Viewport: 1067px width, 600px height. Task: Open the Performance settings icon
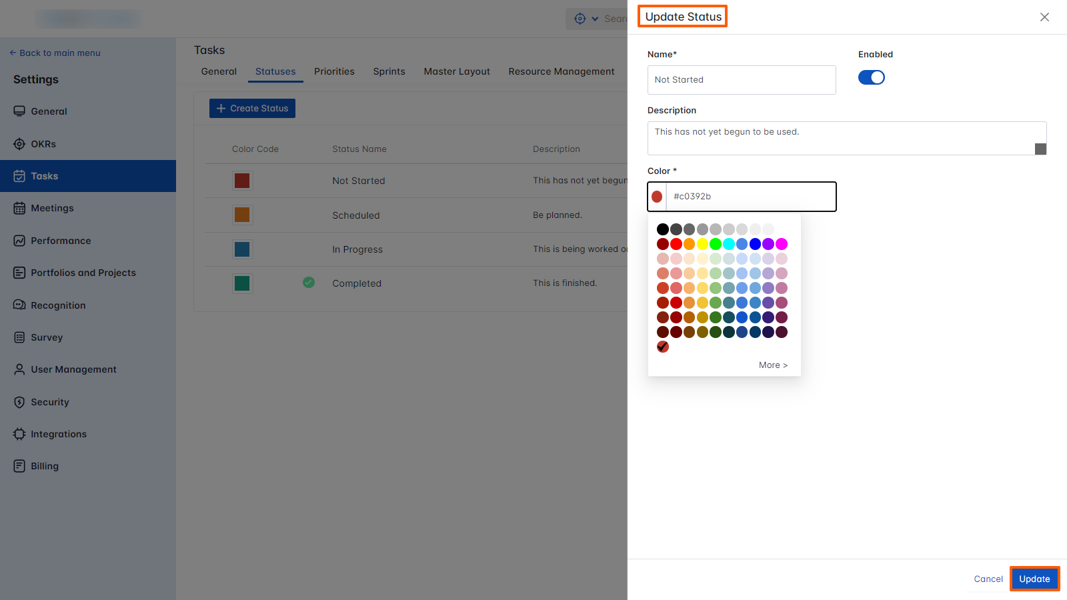[x=19, y=240]
